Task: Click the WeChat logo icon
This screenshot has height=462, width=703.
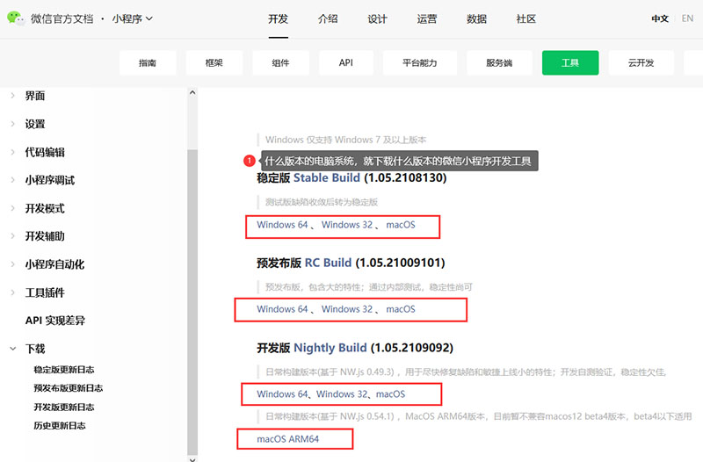Action: tap(16, 18)
